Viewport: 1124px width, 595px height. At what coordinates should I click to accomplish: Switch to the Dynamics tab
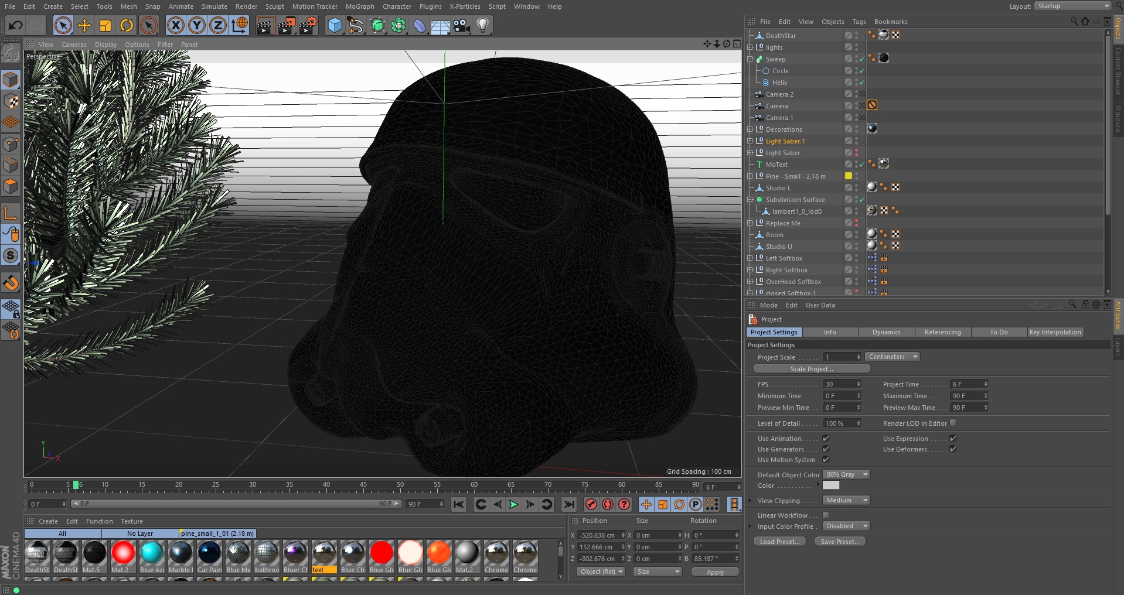tap(886, 332)
